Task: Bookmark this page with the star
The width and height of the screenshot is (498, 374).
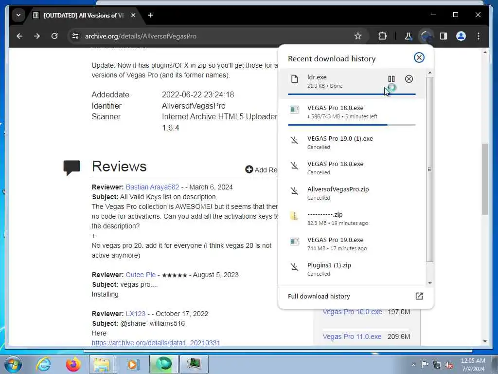Action: click(358, 36)
